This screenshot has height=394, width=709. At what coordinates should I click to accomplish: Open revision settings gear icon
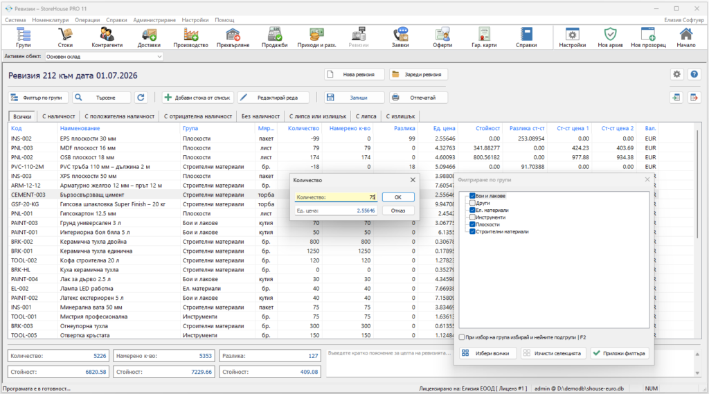click(x=676, y=74)
